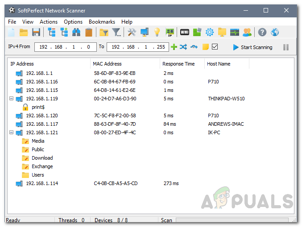Click the blue shuffle arrows icon

[x=183, y=47]
